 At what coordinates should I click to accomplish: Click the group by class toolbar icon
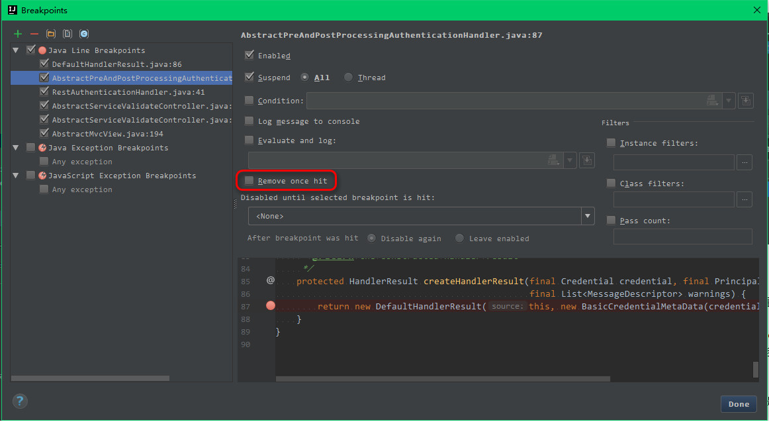[84, 33]
